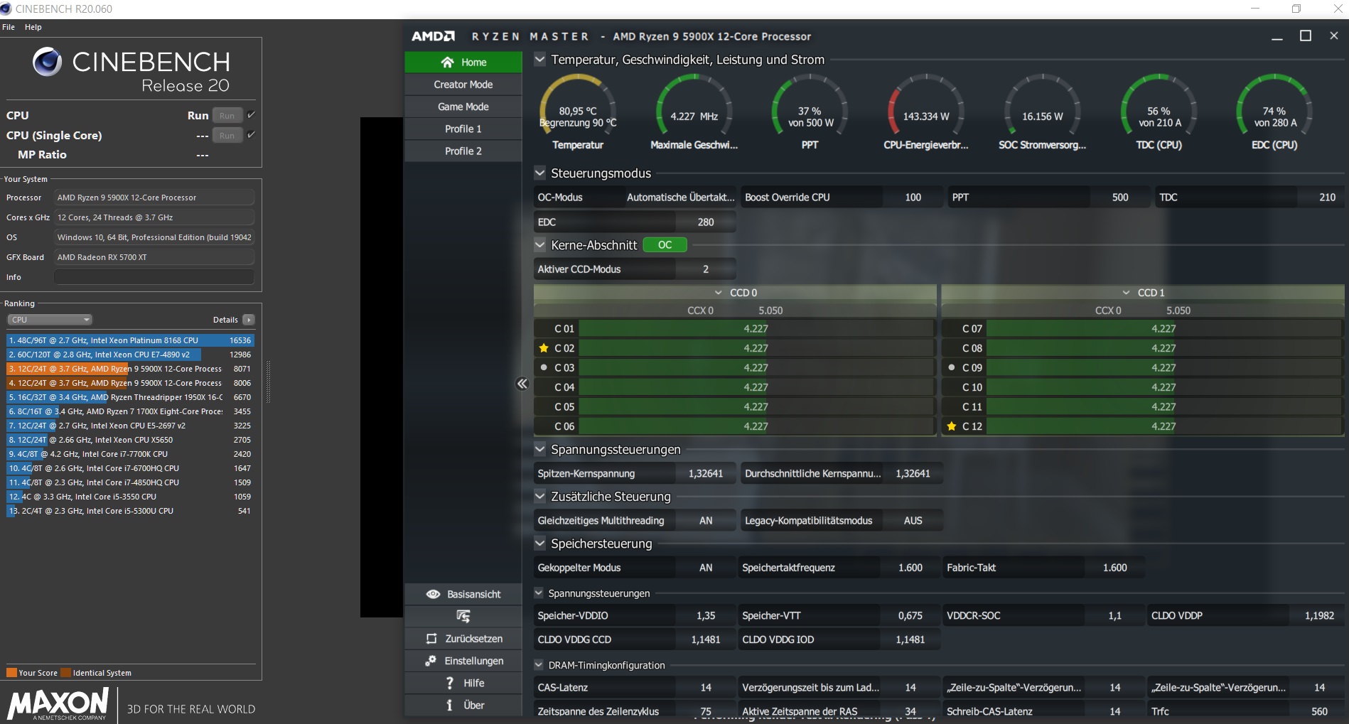Image resolution: width=1349 pixels, height=724 pixels.
Task: Click the import/export profile arrows icon
Action: pos(463,616)
